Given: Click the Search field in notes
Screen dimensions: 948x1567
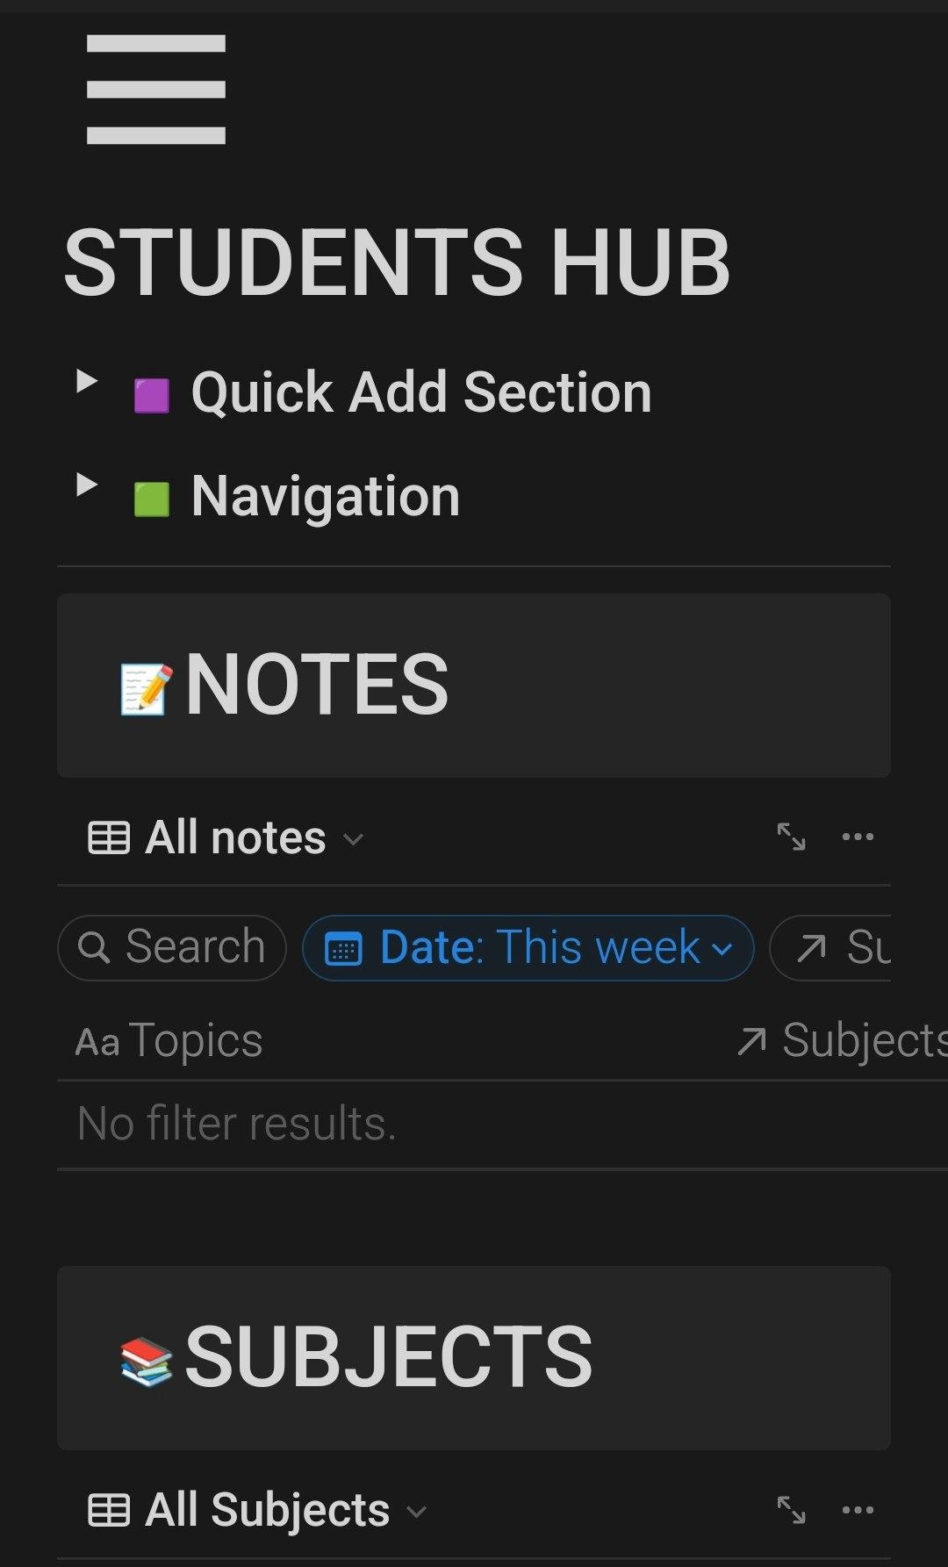Looking at the screenshot, I should pyautogui.click(x=172, y=948).
